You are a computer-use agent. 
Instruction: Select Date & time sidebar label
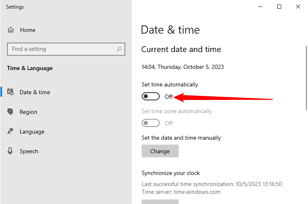pyautogui.click(x=35, y=92)
